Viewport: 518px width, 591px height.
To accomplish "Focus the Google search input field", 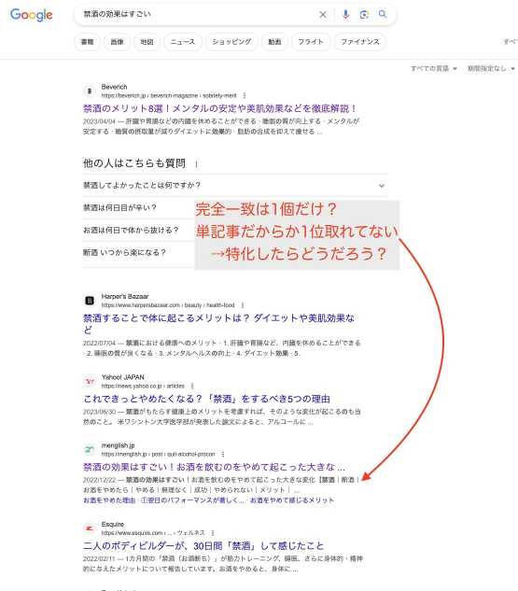I will (x=196, y=14).
